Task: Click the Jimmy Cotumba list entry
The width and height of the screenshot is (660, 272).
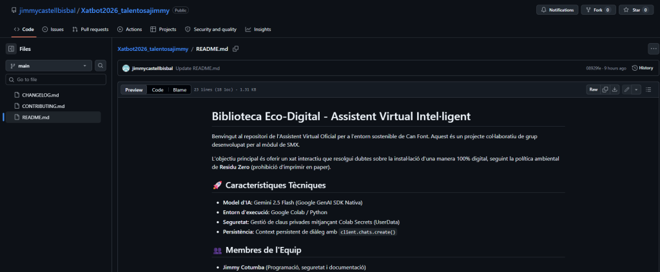Action: [294, 267]
